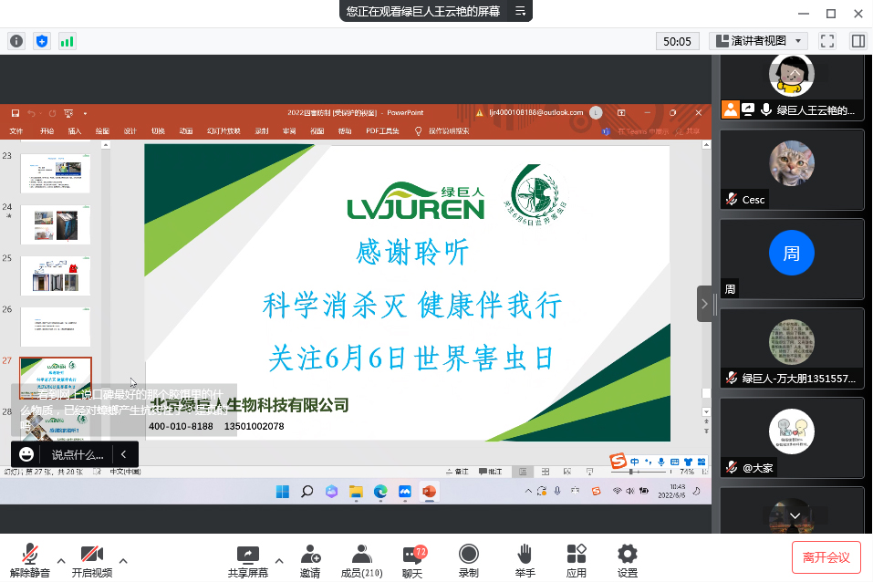
Task: Type in the 说点什么 chat field
Action: tap(77, 453)
